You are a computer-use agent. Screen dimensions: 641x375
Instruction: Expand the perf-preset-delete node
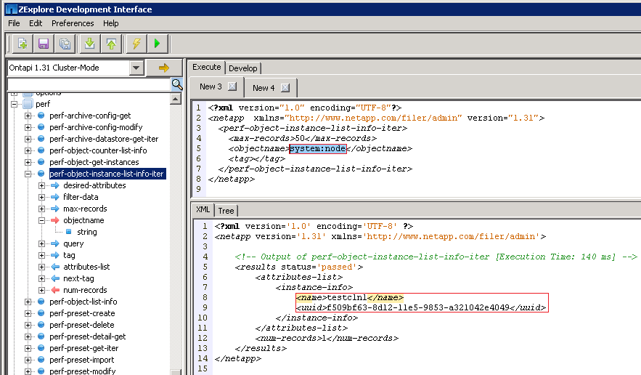(x=28, y=325)
